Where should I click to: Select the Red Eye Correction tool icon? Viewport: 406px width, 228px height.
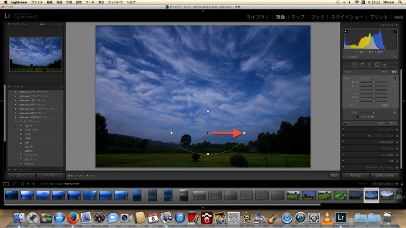point(362,65)
